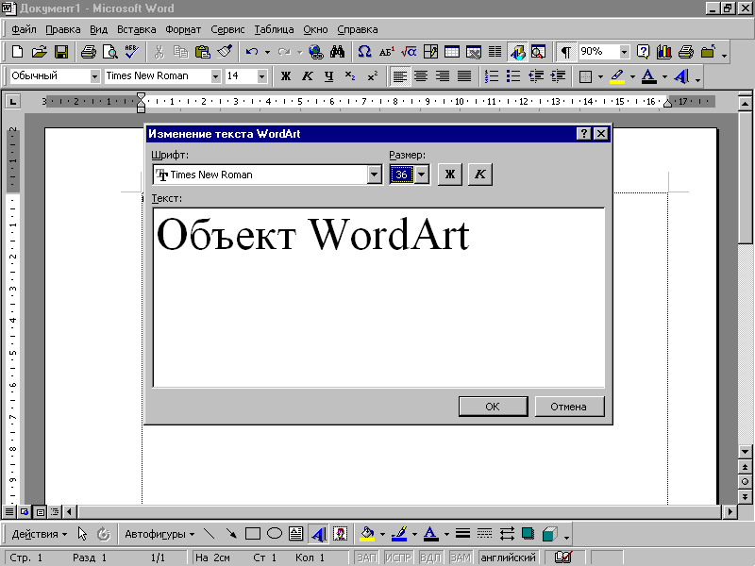755x566 pixels.
Task: Expand the Автофигуры dropdown
Action: point(159,534)
